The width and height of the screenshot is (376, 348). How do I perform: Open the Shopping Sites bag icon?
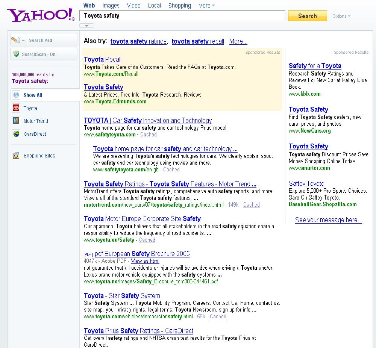(16, 156)
